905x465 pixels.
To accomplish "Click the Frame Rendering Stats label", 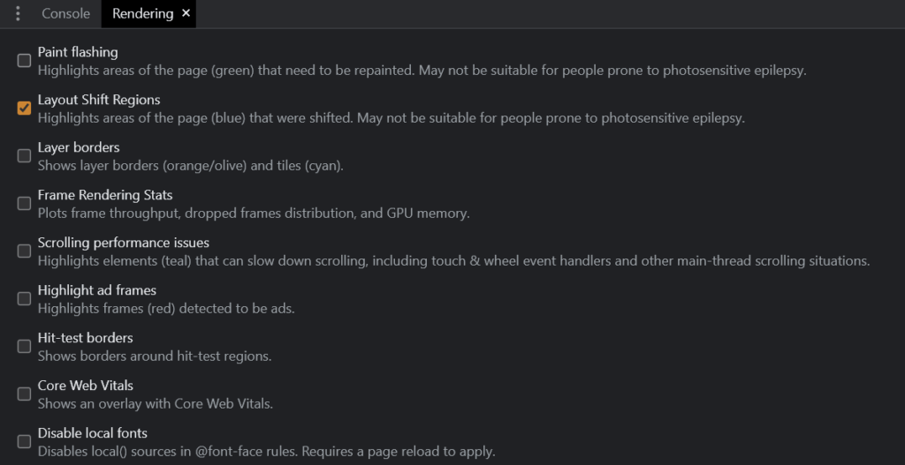I will (105, 195).
